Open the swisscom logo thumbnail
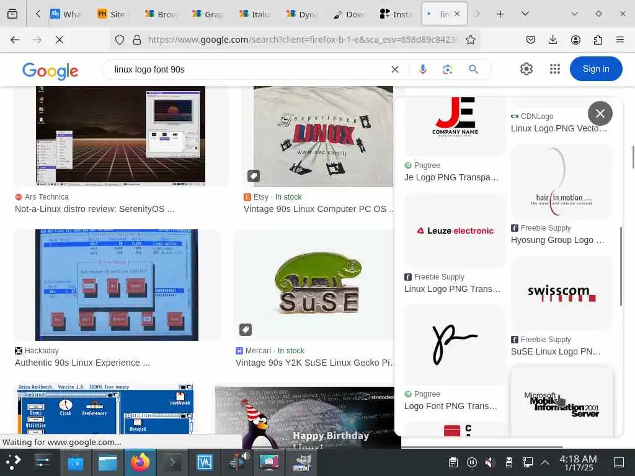 (561, 293)
